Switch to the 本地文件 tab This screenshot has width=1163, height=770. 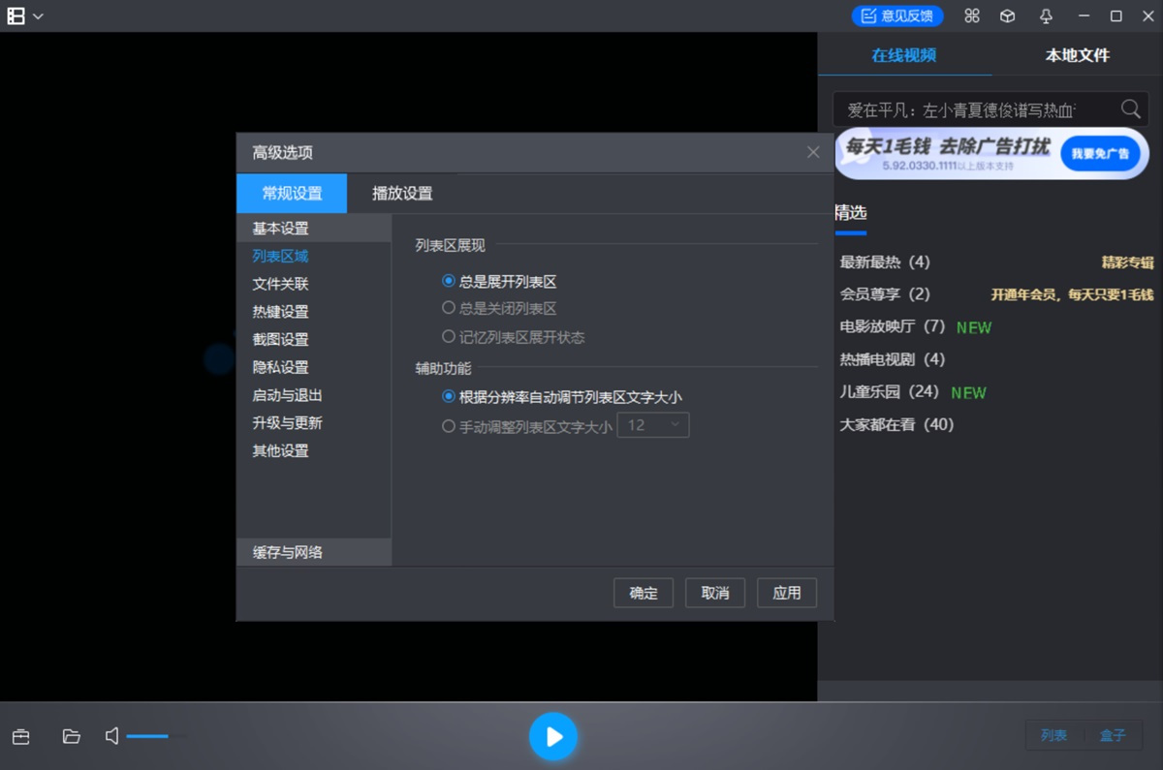pyautogui.click(x=1078, y=55)
